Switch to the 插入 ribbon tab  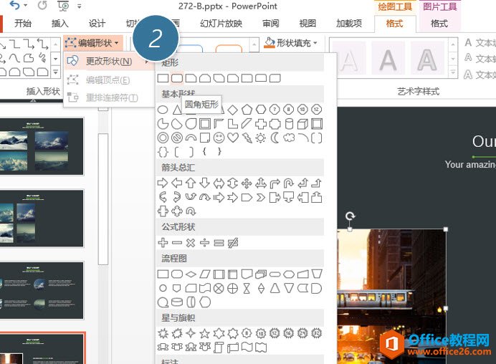(60, 24)
